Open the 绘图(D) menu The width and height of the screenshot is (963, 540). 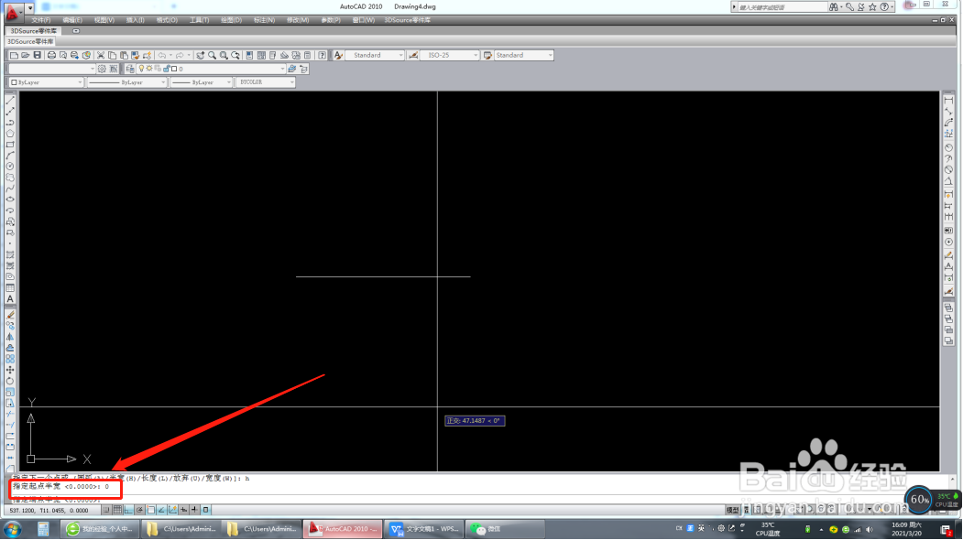(x=232, y=20)
